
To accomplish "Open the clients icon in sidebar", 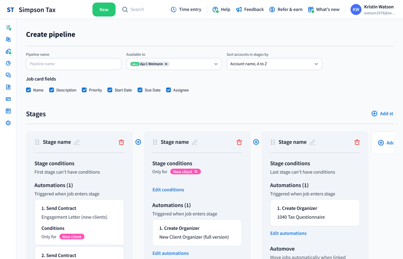I will click(x=8, y=39).
